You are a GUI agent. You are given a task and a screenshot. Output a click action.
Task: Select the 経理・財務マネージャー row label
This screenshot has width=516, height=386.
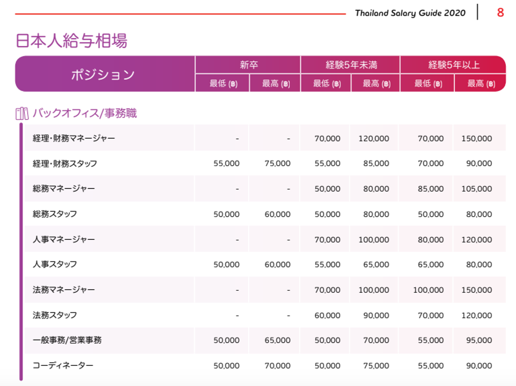74,138
